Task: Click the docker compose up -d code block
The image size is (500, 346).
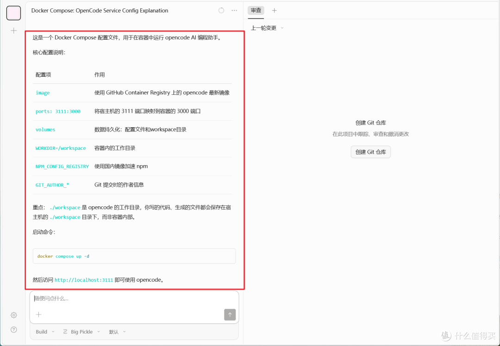Action: coord(134,256)
